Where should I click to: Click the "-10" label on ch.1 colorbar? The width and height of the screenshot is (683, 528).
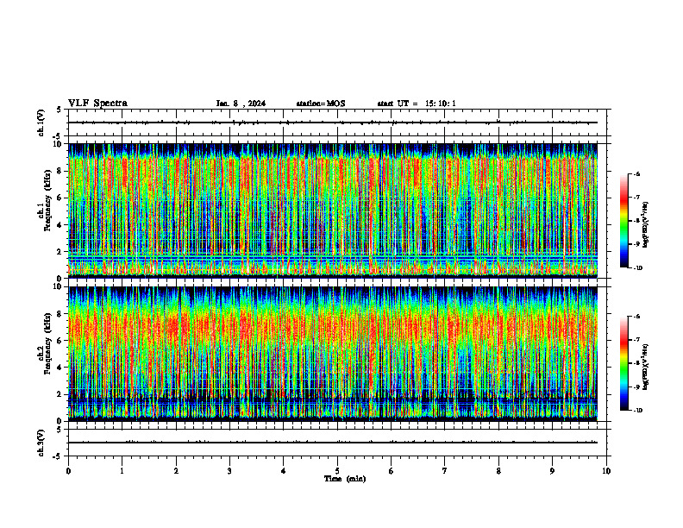click(638, 268)
